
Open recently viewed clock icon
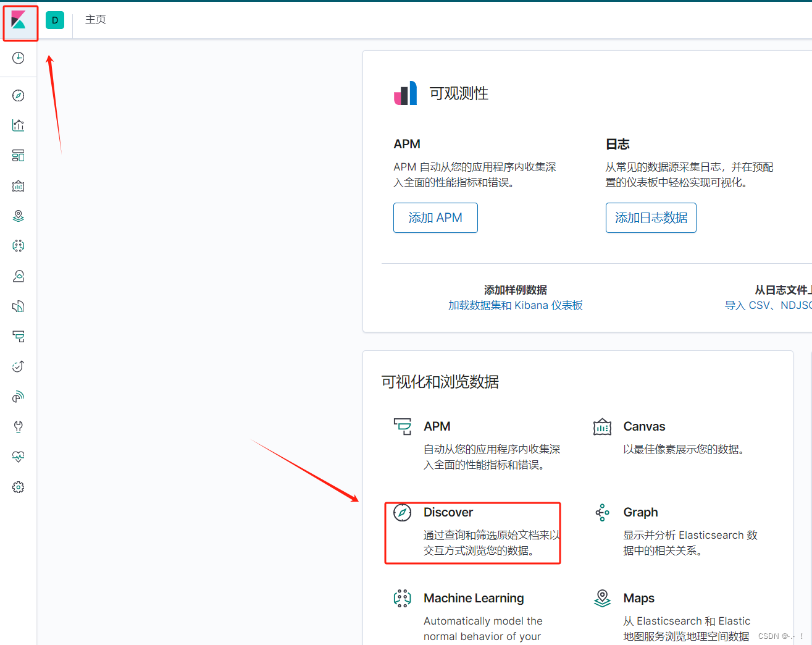tap(19, 58)
